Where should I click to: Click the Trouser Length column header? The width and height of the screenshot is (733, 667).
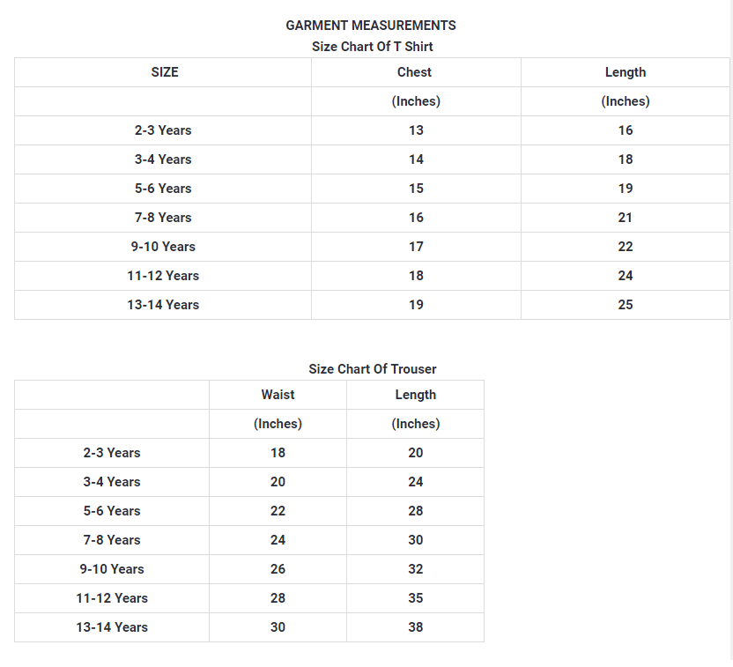pyautogui.click(x=415, y=395)
